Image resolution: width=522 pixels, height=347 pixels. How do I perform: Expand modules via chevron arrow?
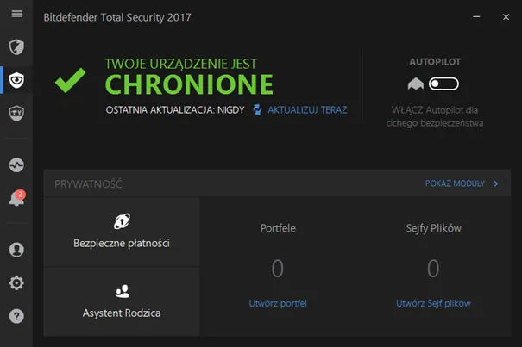point(496,183)
